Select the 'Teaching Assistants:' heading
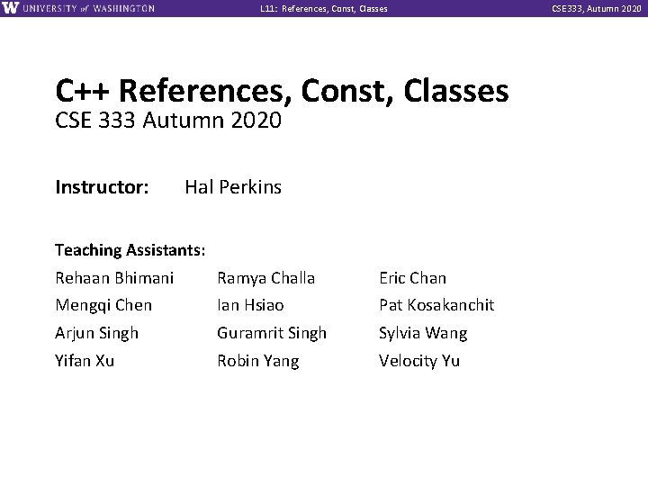Image resolution: width=648 pixels, height=486 pixels. click(130, 250)
